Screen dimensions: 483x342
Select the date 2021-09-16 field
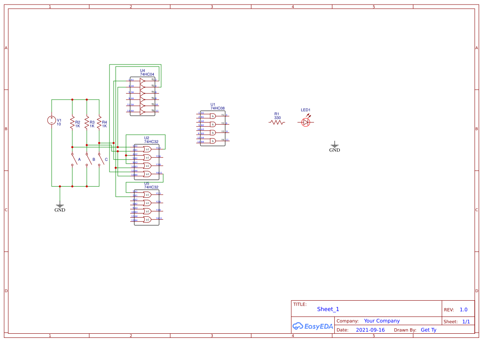pos(370,330)
